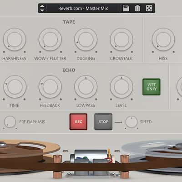
Task: Save the current preset with floppy icon
Action: pyautogui.click(x=126, y=8)
